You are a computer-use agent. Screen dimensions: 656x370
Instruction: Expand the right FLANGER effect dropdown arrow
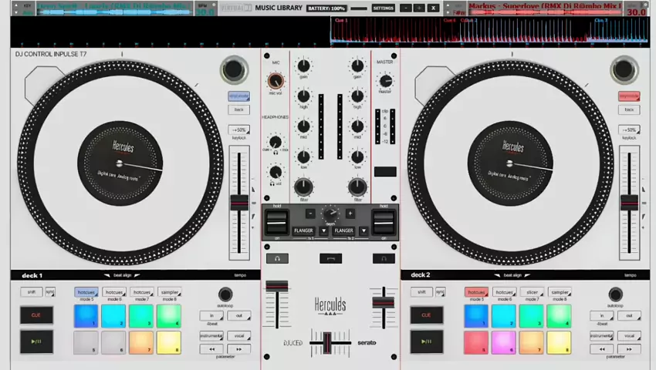click(364, 230)
